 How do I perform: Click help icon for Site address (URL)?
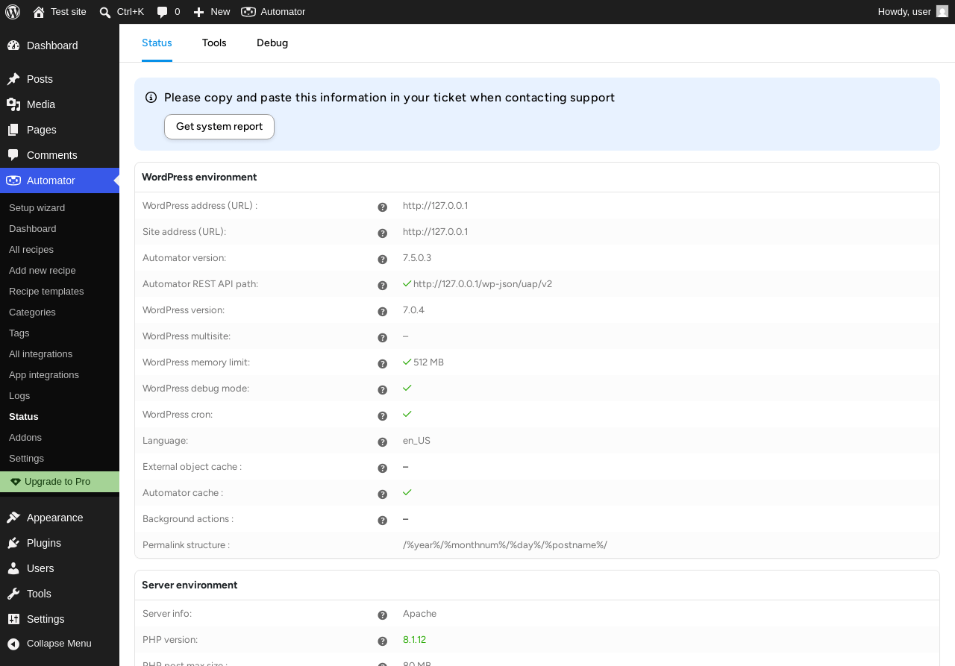coord(383,233)
